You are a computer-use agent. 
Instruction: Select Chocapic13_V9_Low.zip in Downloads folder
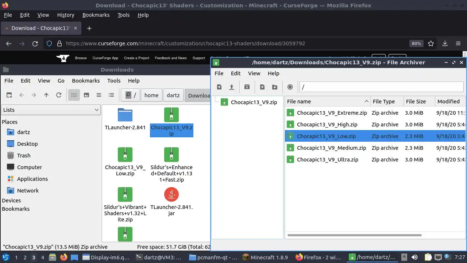(x=125, y=162)
